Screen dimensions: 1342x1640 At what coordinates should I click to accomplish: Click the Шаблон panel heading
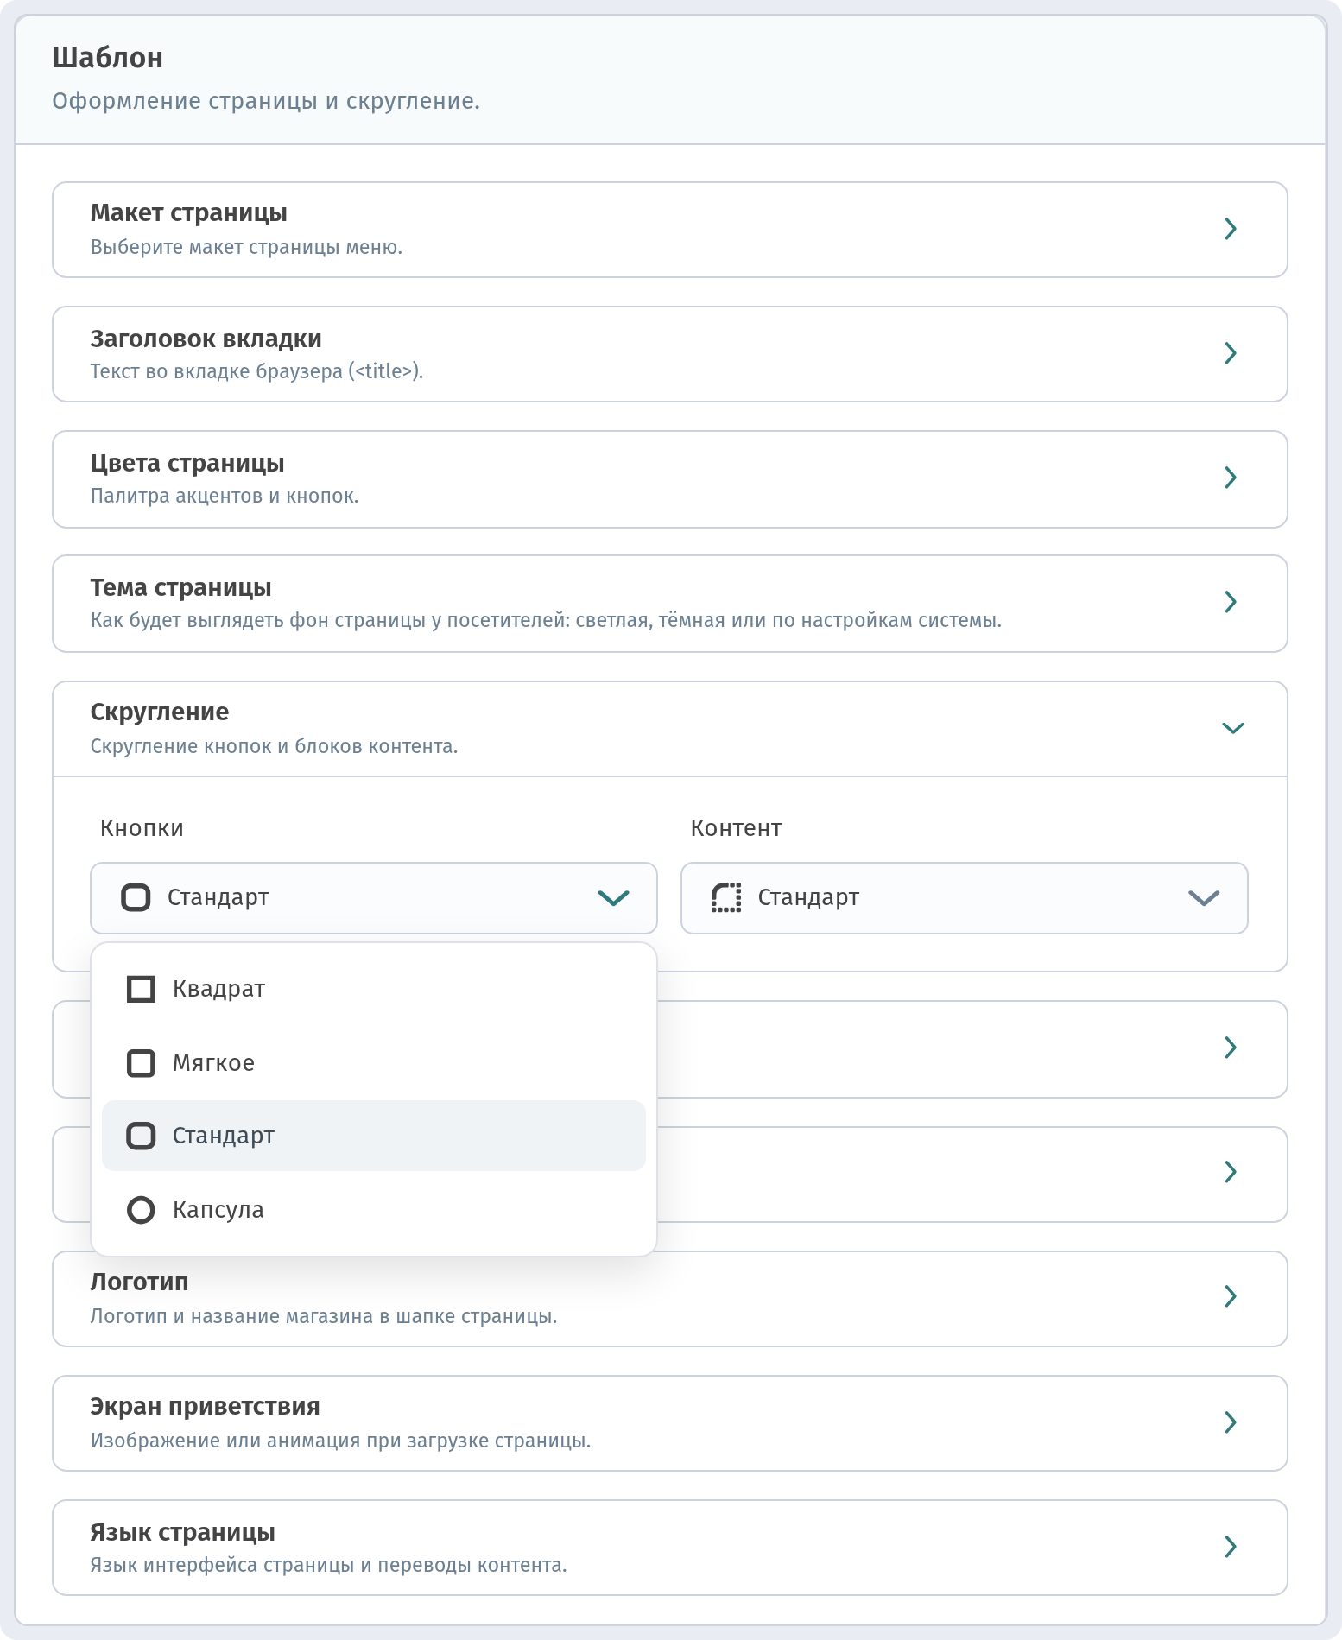107,58
